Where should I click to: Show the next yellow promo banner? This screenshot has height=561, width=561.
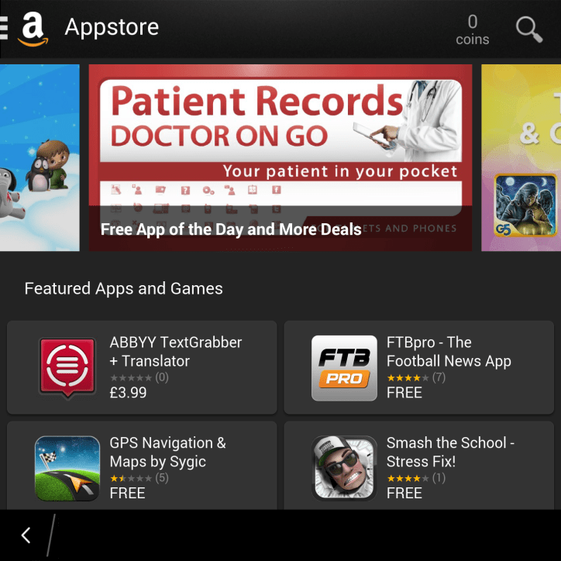[521, 157]
